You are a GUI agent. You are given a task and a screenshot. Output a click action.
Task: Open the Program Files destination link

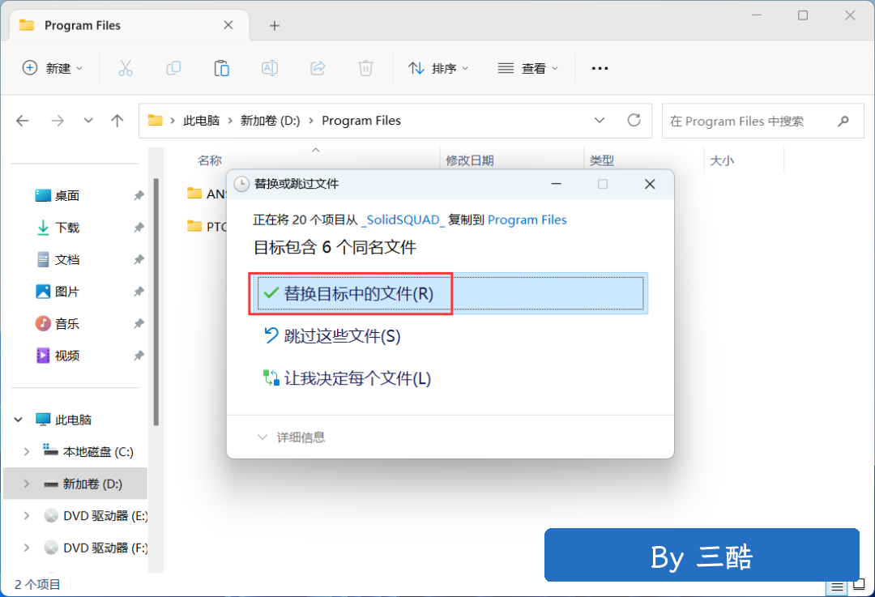527,220
